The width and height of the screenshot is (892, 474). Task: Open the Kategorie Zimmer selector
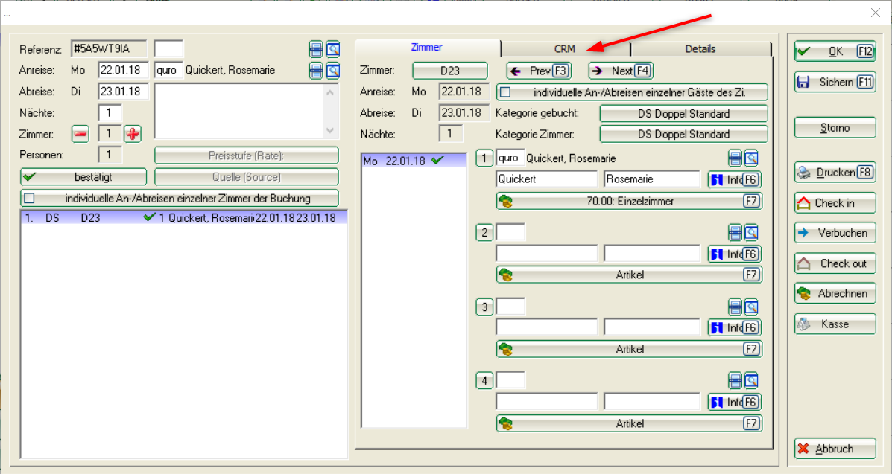(683, 135)
